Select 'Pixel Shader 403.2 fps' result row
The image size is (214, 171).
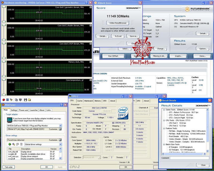[x=178, y=136]
